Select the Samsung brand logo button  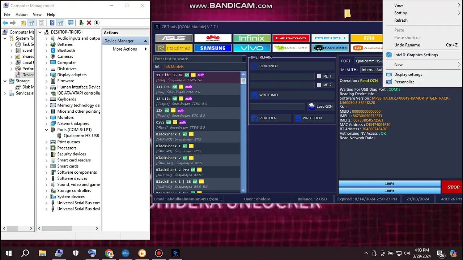(x=213, y=48)
